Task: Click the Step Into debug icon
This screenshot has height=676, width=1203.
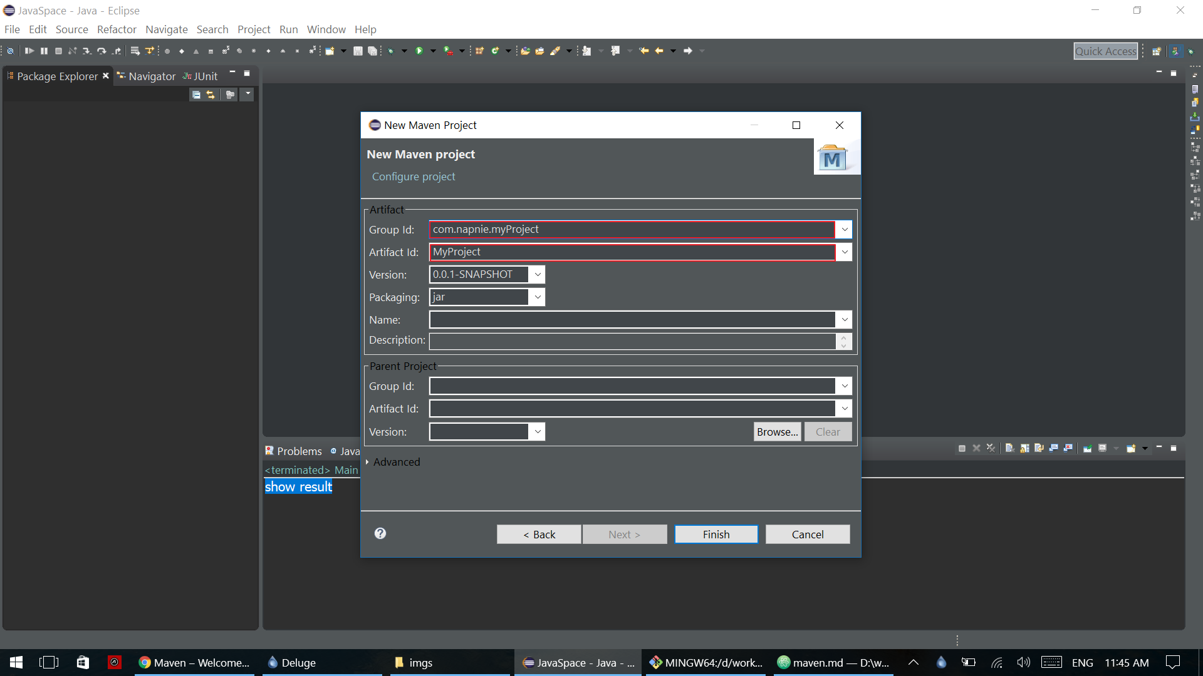Action: [x=87, y=51]
